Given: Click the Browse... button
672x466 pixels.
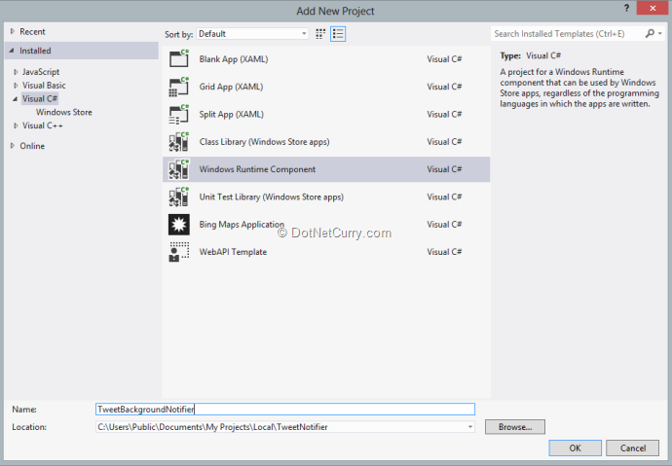Looking at the screenshot, I should pyautogui.click(x=515, y=427).
